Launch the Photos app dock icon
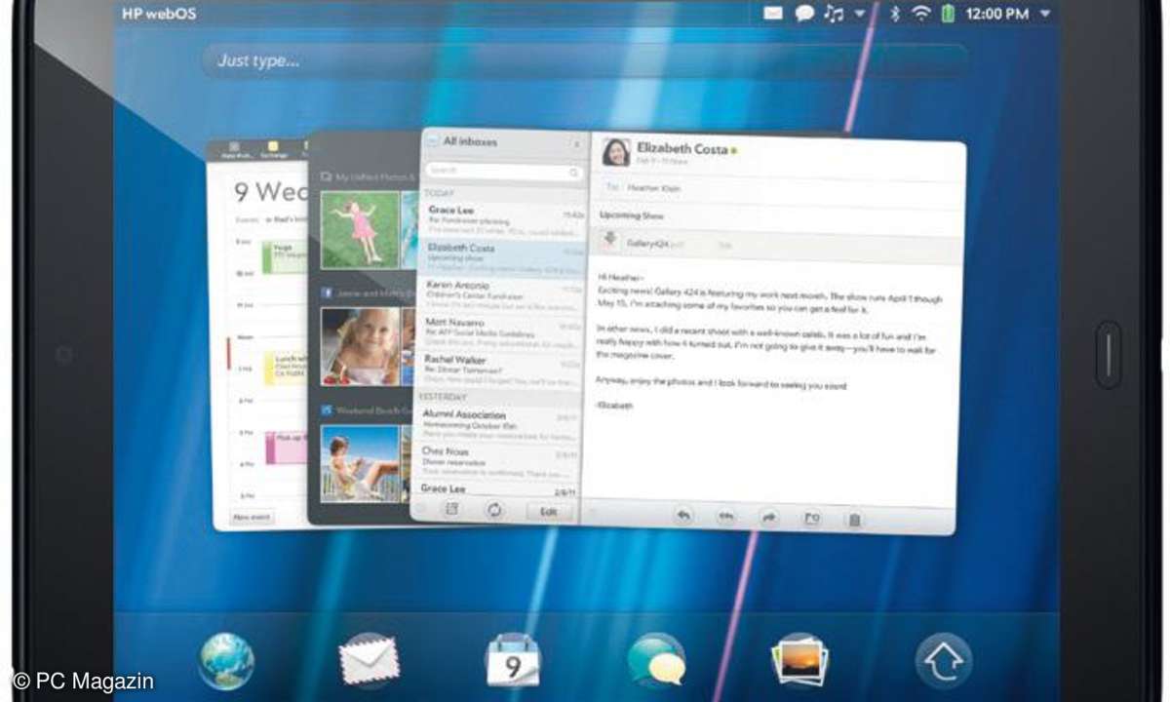 click(x=799, y=661)
